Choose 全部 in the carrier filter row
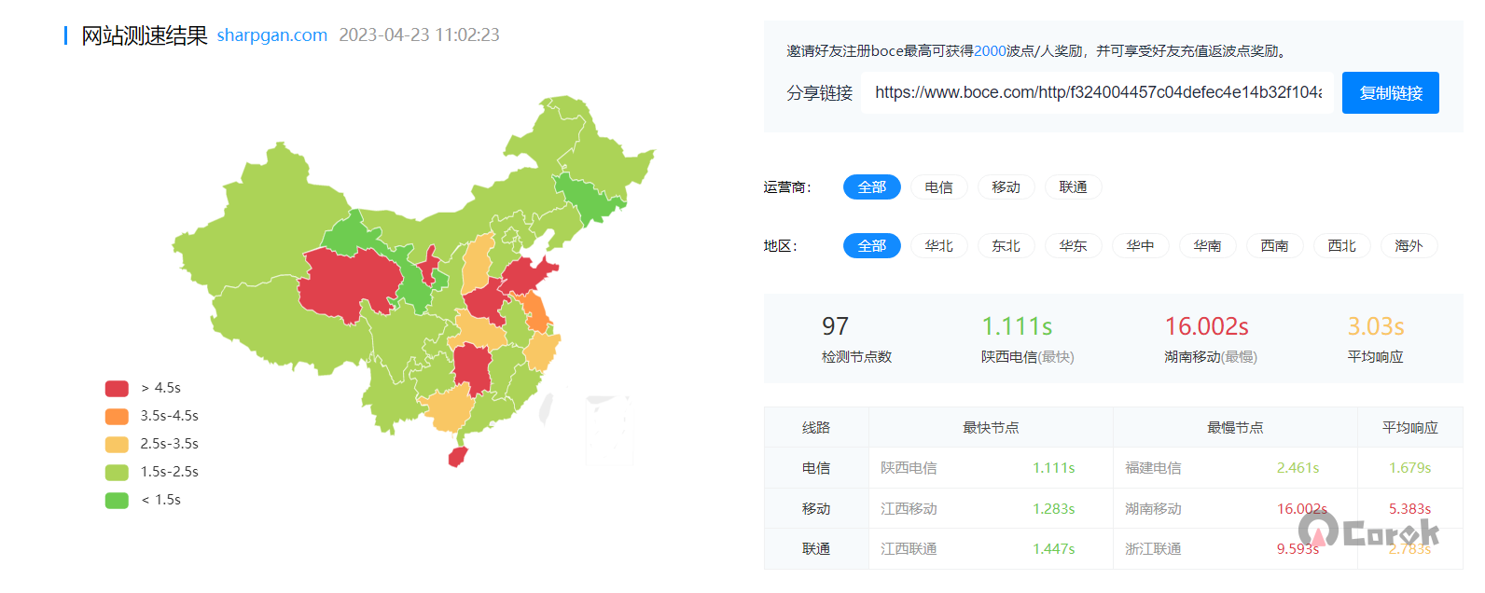 871,187
